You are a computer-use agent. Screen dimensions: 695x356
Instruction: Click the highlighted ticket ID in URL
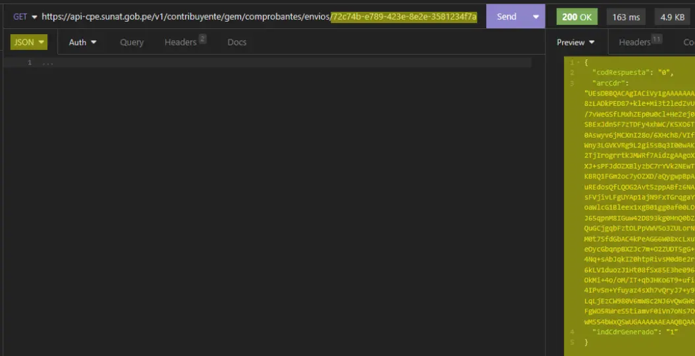(404, 16)
